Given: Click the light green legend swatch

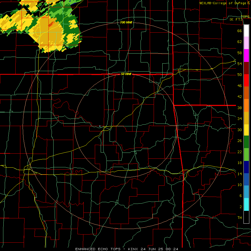Looking at the screenshot, I should point(246,155).
